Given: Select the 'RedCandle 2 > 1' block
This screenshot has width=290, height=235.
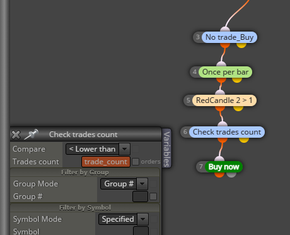Looking at the screenshot, I should point(224,100).
